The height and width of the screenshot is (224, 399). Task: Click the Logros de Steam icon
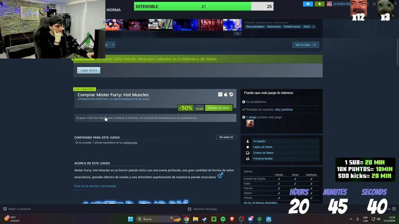pos(248,147)
